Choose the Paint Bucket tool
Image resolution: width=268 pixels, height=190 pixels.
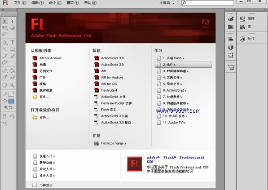(x=12, y=70)
